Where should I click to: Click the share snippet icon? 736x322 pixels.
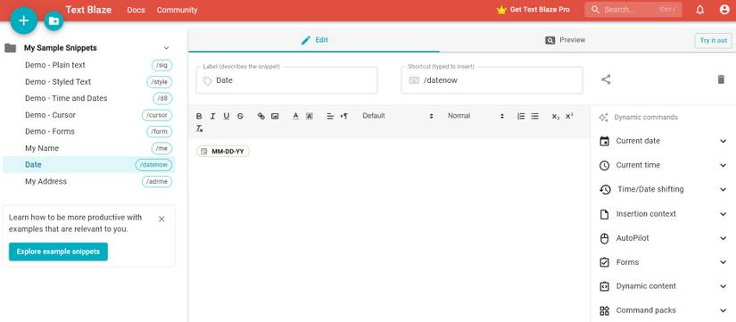pos(606,79)
